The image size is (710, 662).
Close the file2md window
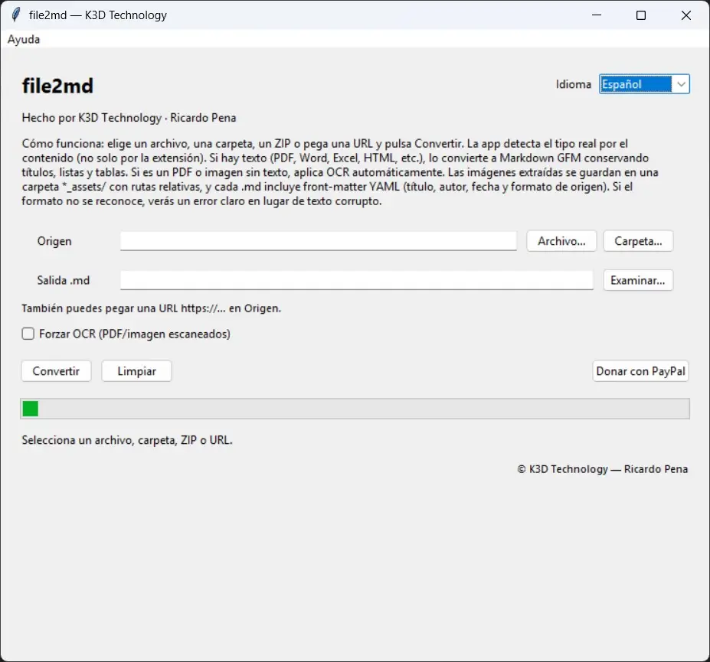coord(686,15)
